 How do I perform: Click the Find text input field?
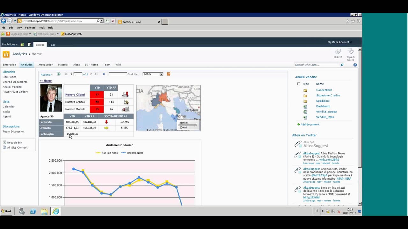[x=118, y=74]
